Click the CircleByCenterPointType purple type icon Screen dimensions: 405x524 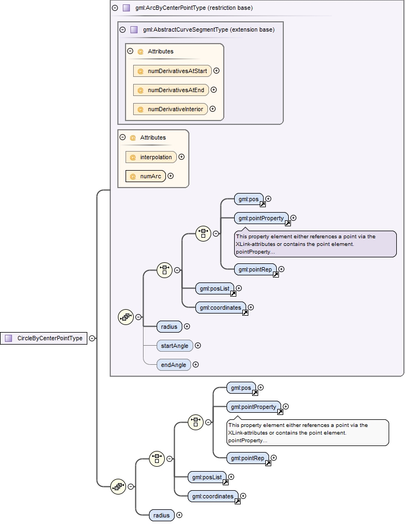pyautogui.click(x=9, y=338)
